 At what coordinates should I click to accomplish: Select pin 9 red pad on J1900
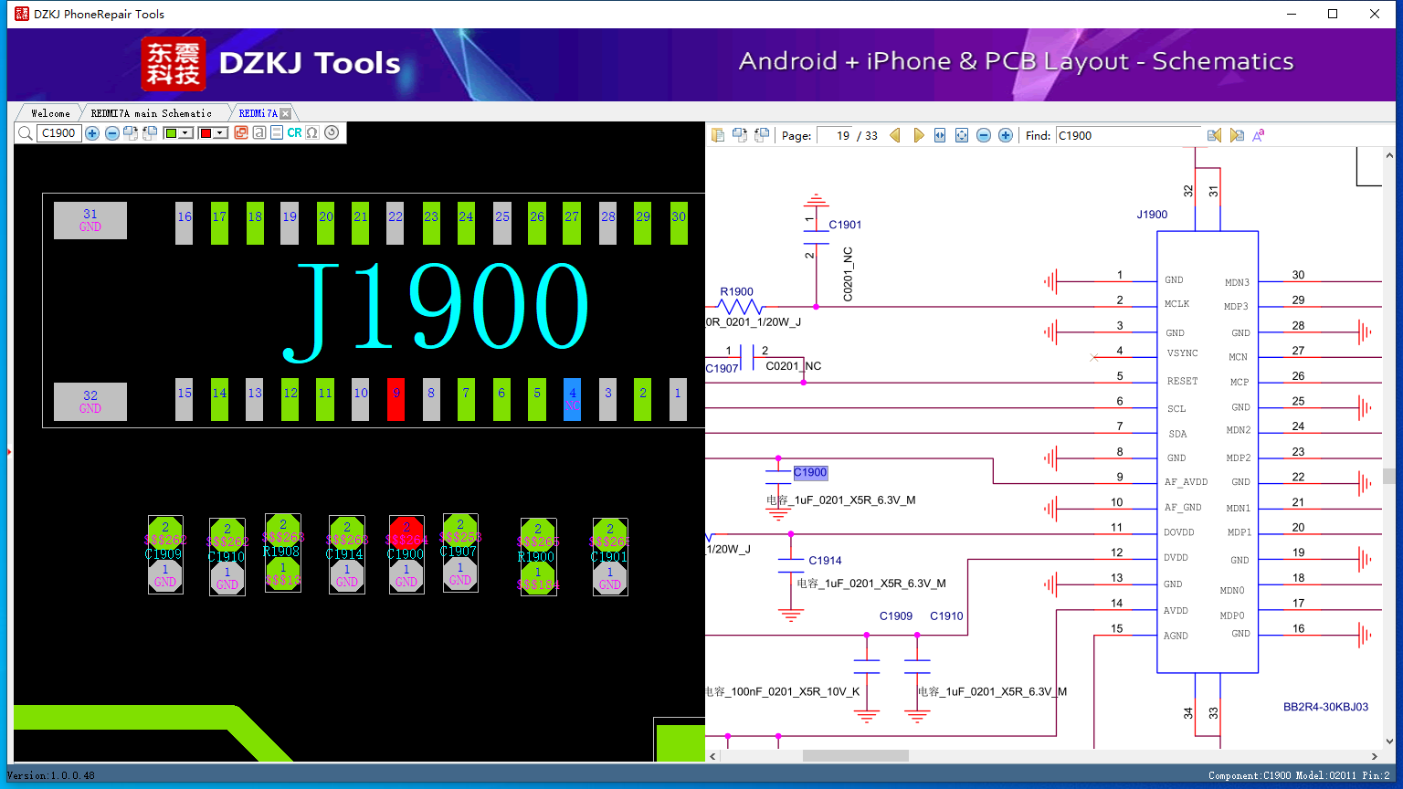tap(396, 399)
